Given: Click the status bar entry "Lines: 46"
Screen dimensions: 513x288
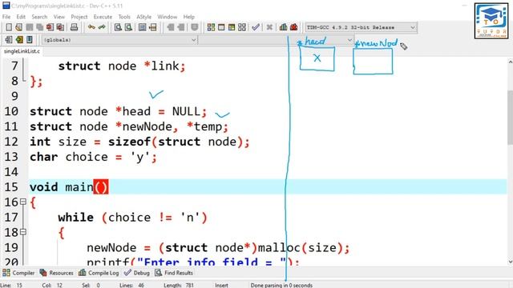Looking at the screenshot, I should pyautogui.click(x=131, y=285).
